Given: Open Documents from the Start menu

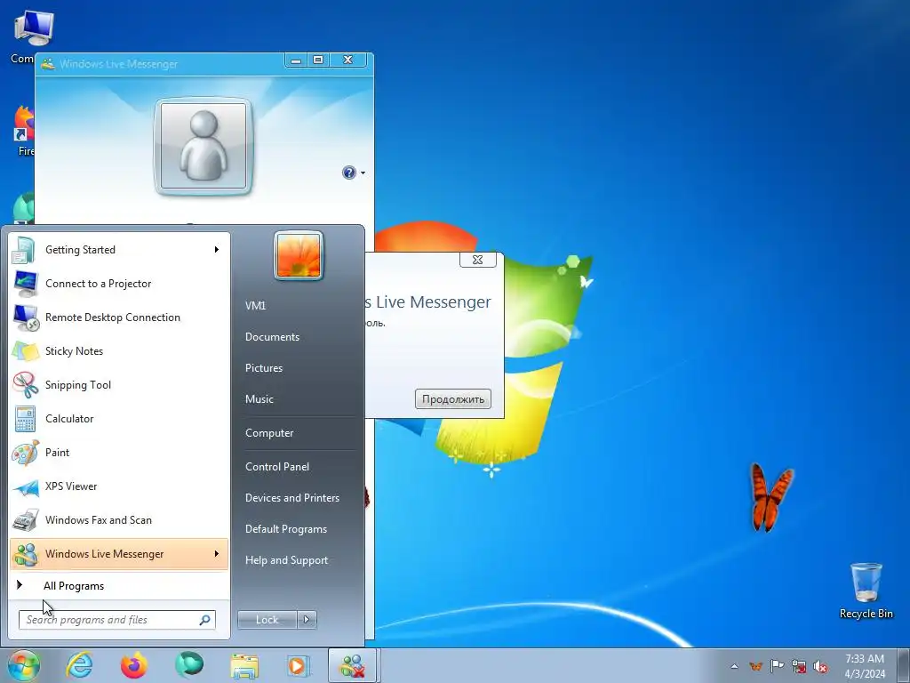Looking at the screenshot, I should [272, 337].
